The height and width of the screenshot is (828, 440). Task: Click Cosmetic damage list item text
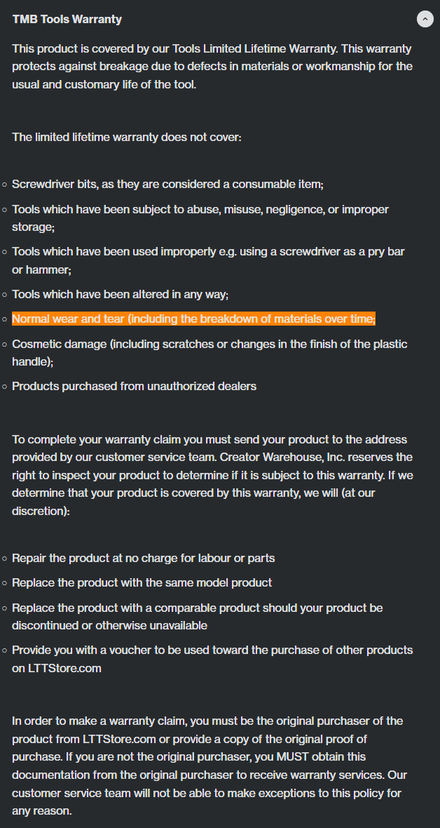pos(209,353)
